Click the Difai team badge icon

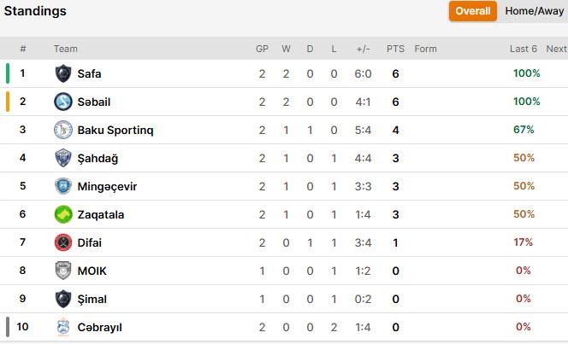coord(63,242)
